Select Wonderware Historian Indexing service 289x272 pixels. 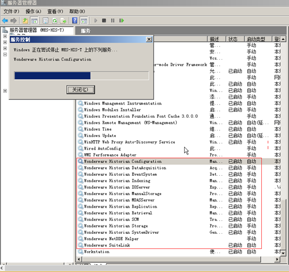click(117, 180)
